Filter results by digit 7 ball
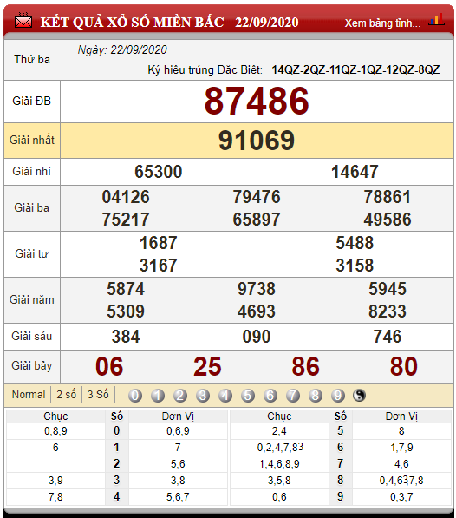The width and height of the screenshot is (456, 518). point(293,396)
